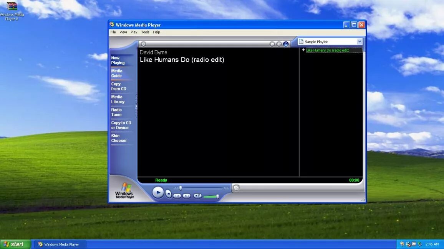Click the green shield system tray icon

click(420, 244)
